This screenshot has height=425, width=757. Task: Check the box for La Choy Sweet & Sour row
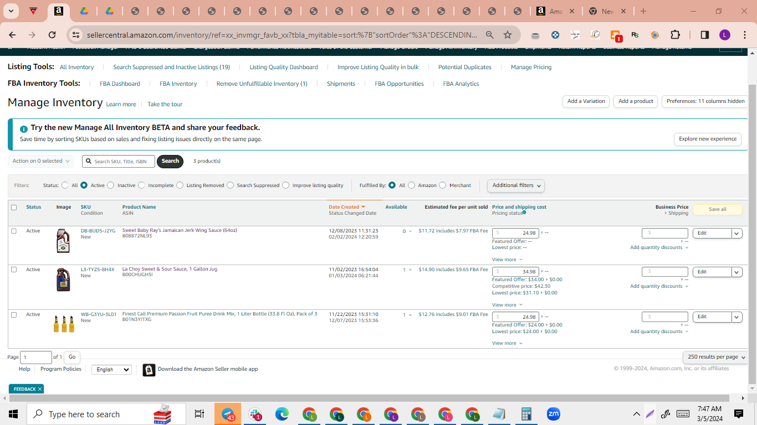coord(14,269)
